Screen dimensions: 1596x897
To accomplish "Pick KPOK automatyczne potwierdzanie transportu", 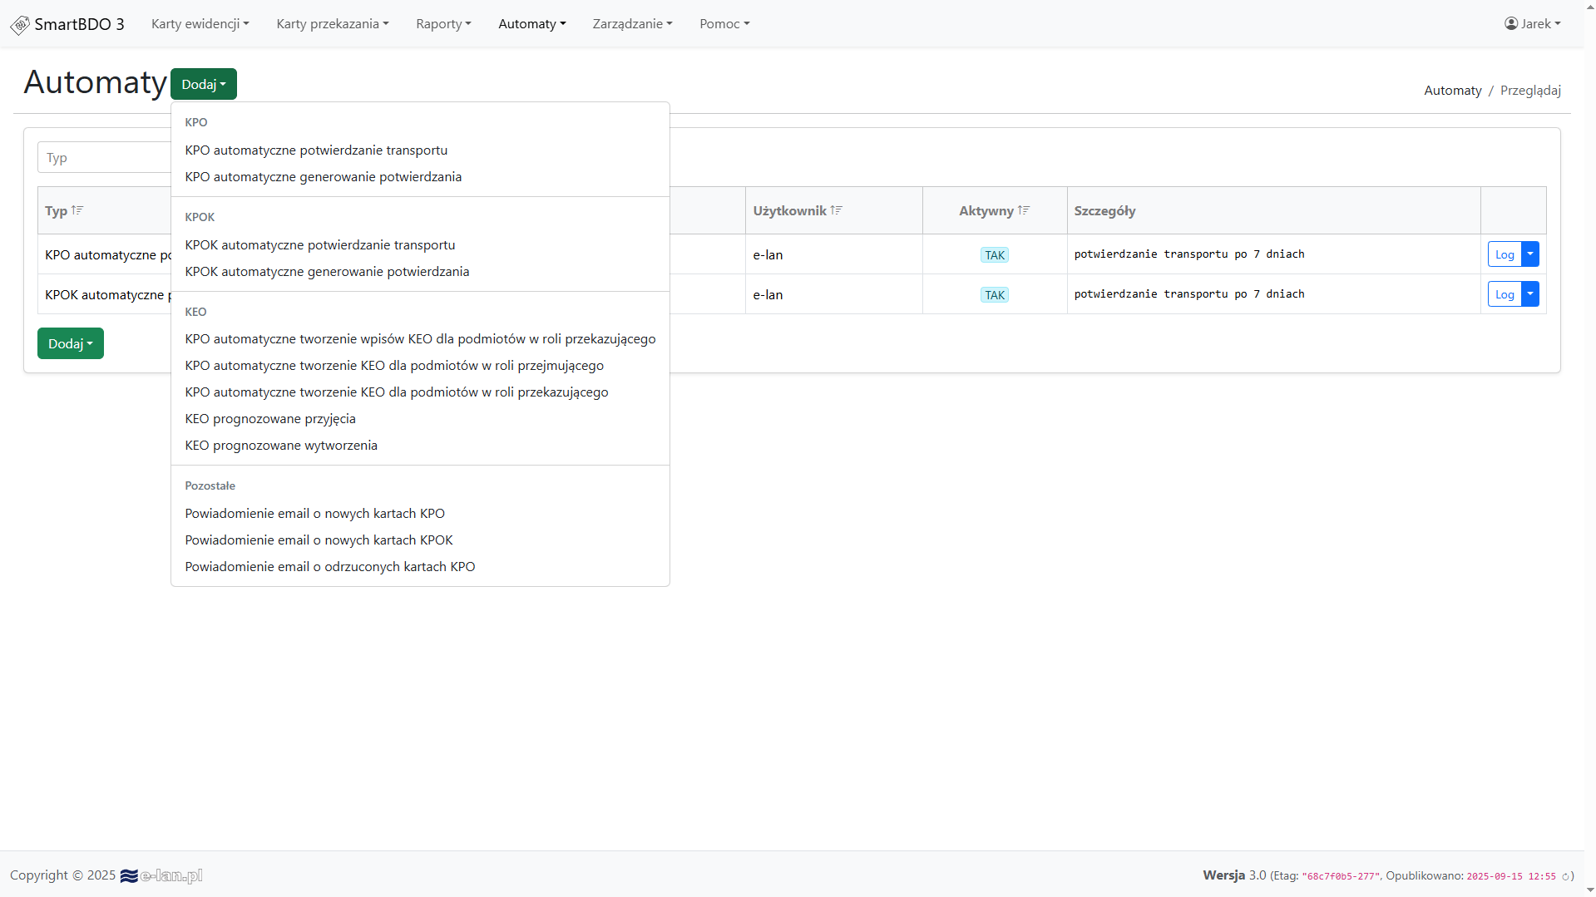I will tap(320, 244).
